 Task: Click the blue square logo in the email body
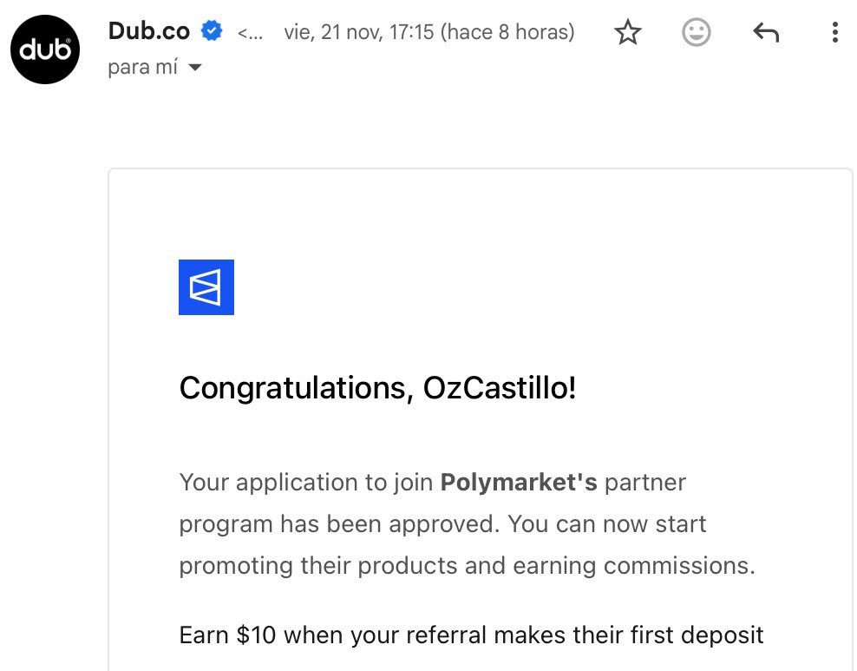(x=206, y=287)
